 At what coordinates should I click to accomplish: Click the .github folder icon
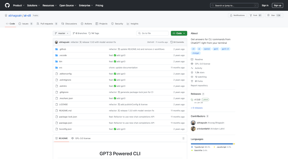tap(56, 49)
